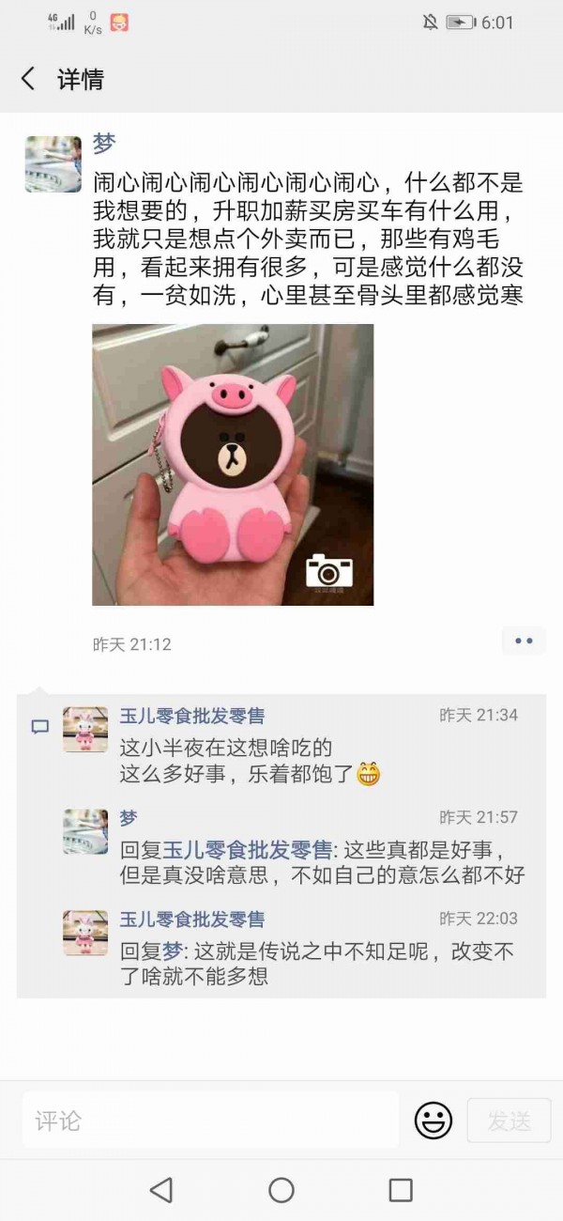Image resolution: width=563 pixels, height=1221 pixels.
Task: Open first 玉儿零食批发零售 commenter name
Action: point(192,716)
